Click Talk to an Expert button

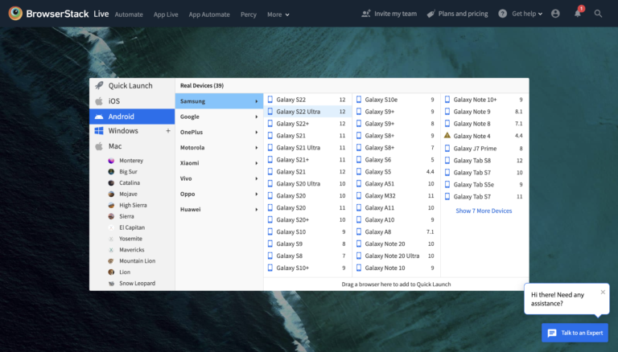(x=575, y=333)
